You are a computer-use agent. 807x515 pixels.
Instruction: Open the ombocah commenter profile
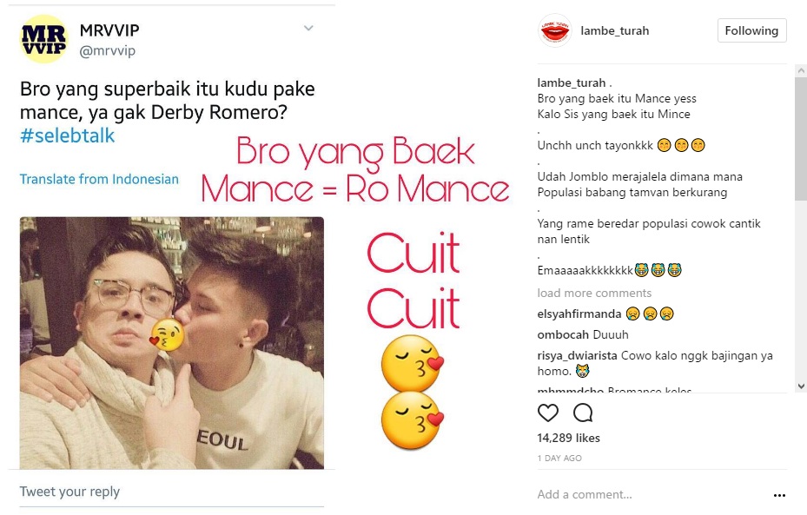[563, 335]
